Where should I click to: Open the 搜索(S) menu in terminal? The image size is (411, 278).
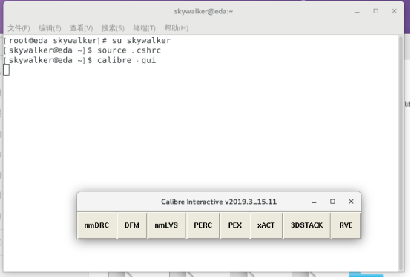[x=113, y=28]
